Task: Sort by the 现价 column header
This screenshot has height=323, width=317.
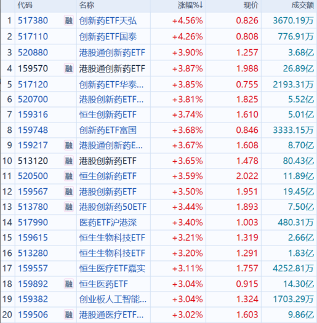Action: [x=251, y=5]
